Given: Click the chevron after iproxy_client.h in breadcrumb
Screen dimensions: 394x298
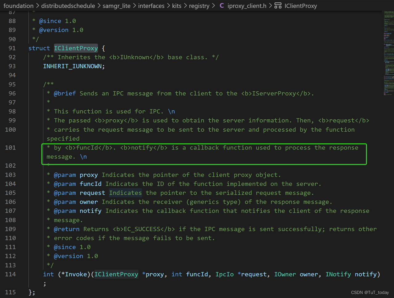Looking at the screenshot, I should 270,6.
